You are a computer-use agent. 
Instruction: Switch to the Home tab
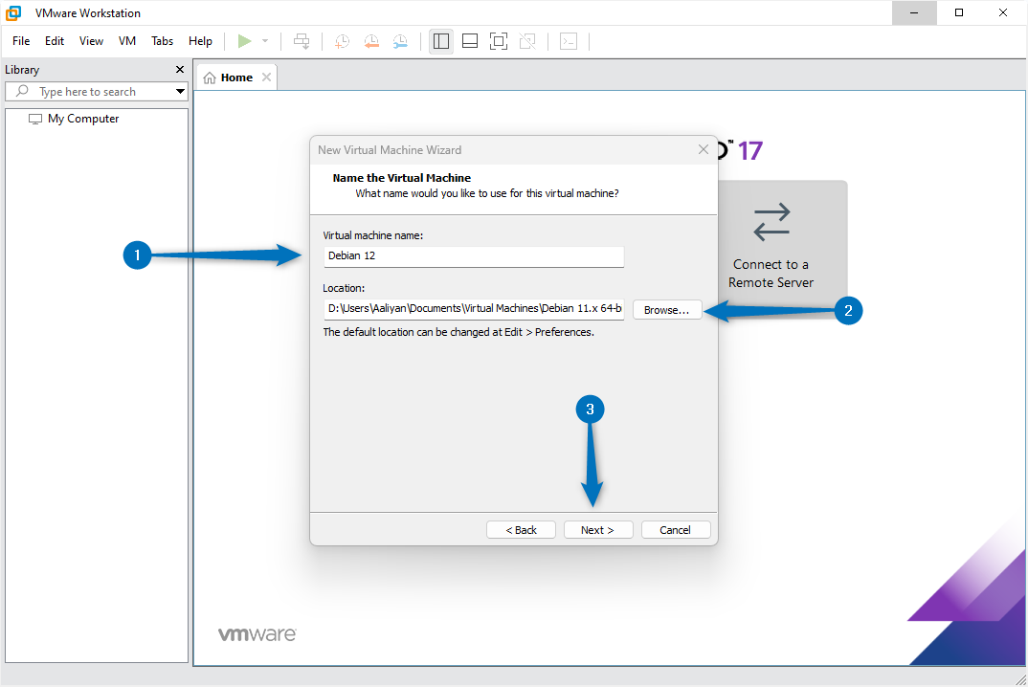(235, 77)
